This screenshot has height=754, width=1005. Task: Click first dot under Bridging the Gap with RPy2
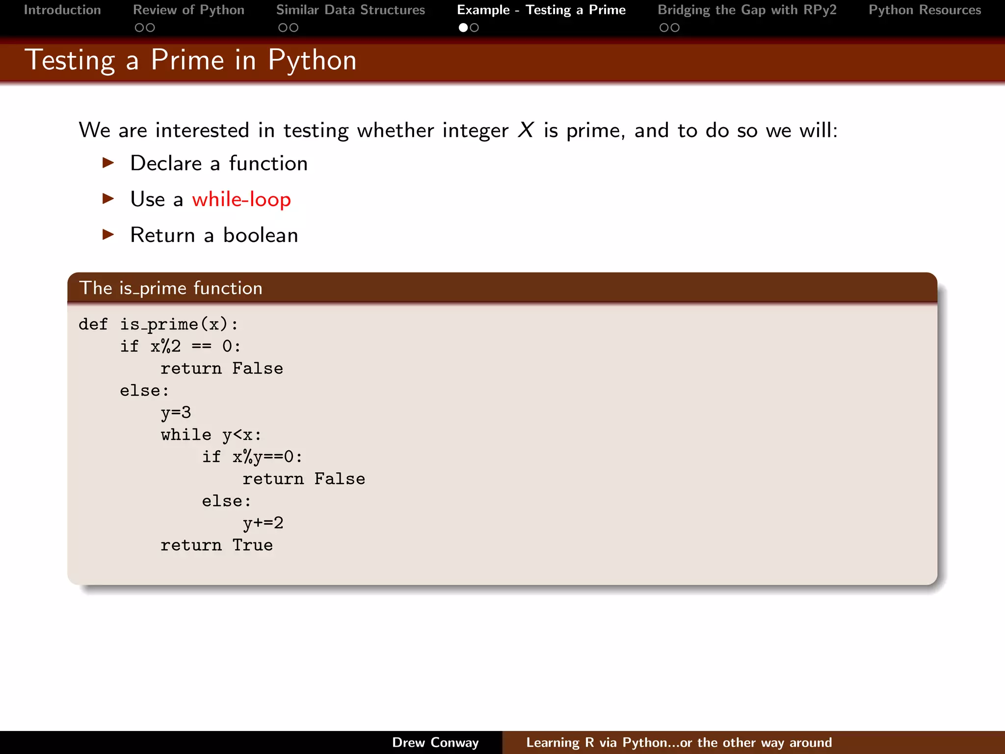(x=664, y=28)
